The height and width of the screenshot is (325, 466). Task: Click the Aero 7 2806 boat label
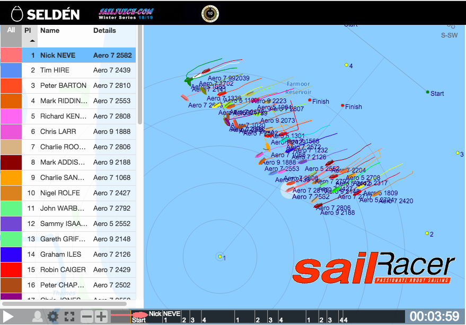[x=333, y=208]
